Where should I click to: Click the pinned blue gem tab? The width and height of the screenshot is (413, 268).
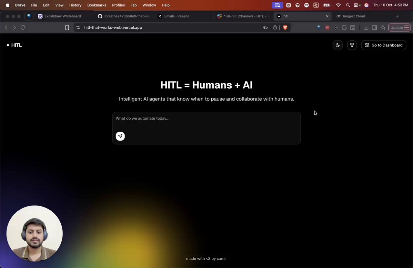pyautogui.click(x=29, y=16)
